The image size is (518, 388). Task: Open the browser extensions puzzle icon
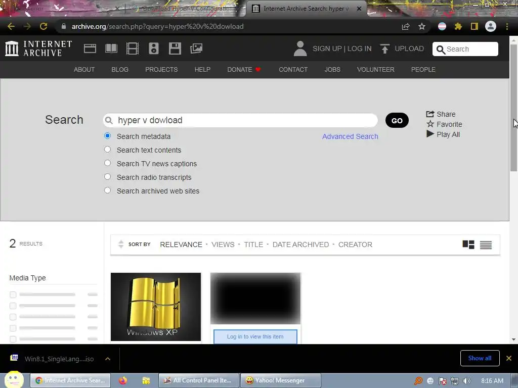[458, 26]
